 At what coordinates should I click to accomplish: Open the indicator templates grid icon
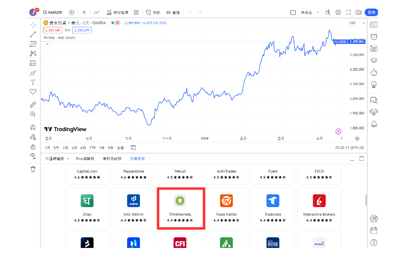click(x=136, y=12)
